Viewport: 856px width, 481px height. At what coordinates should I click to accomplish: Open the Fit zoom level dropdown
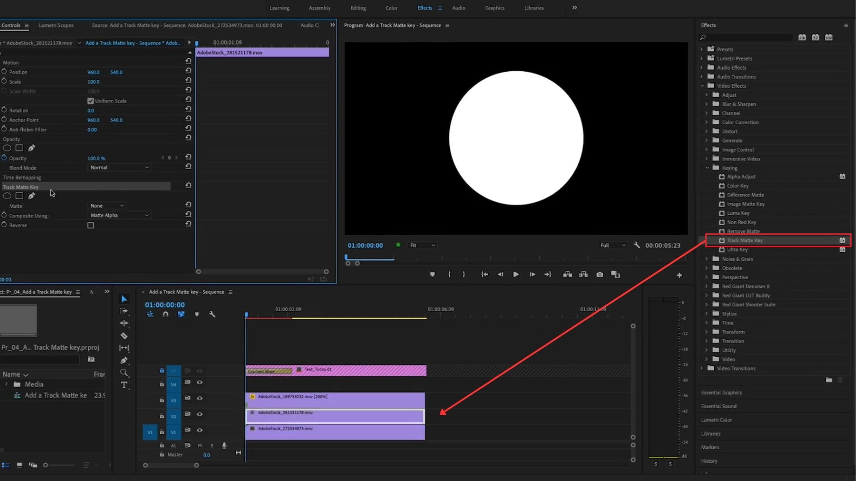[x=422, y=245]
